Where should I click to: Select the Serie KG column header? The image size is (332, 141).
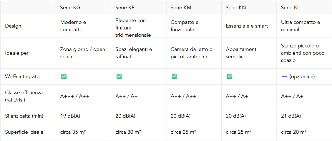point(83,8)
